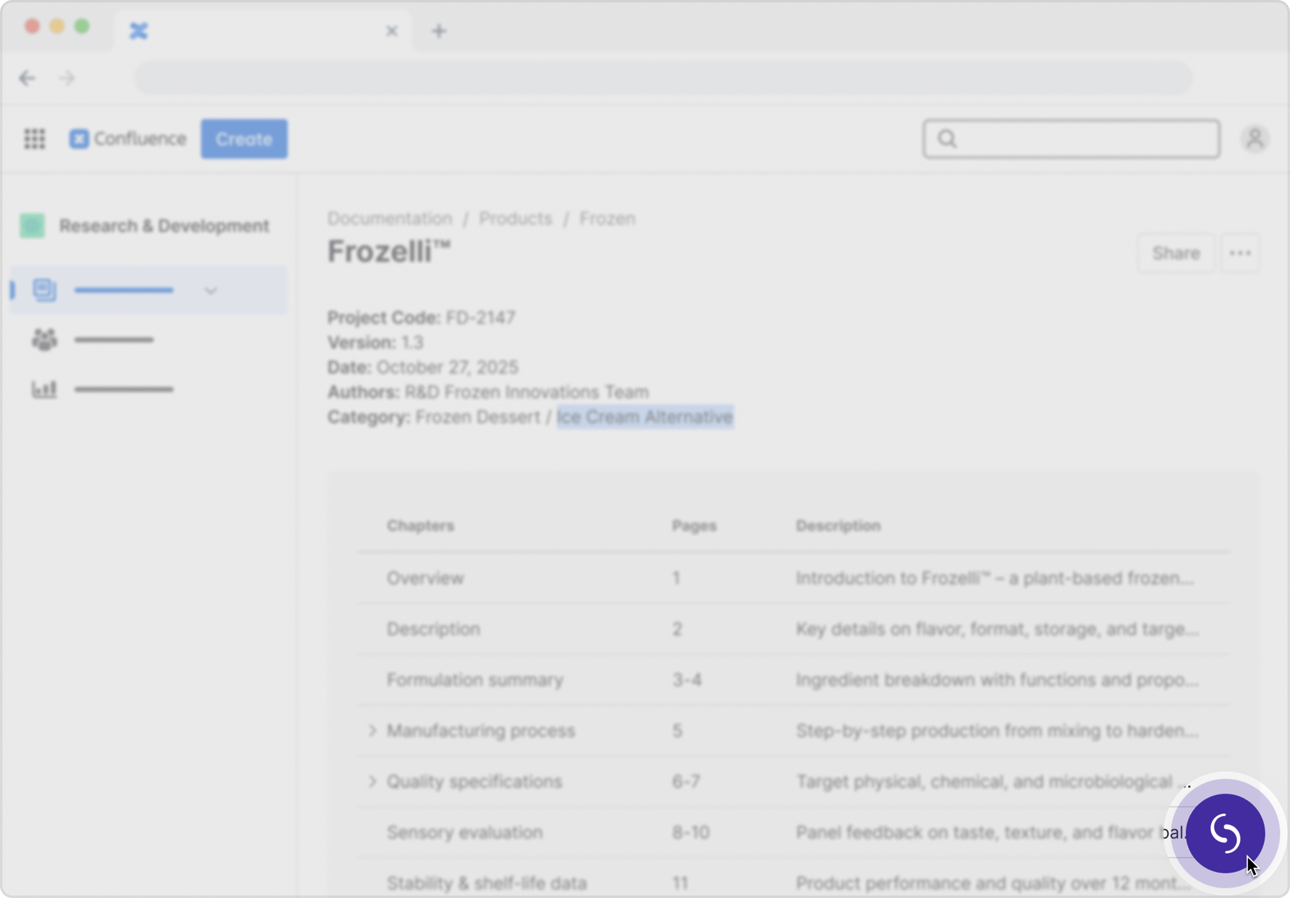Image resolution: width=1290 pixels, height=898 pixels.
Task: Click the Share button
Action: (1176, 253)
